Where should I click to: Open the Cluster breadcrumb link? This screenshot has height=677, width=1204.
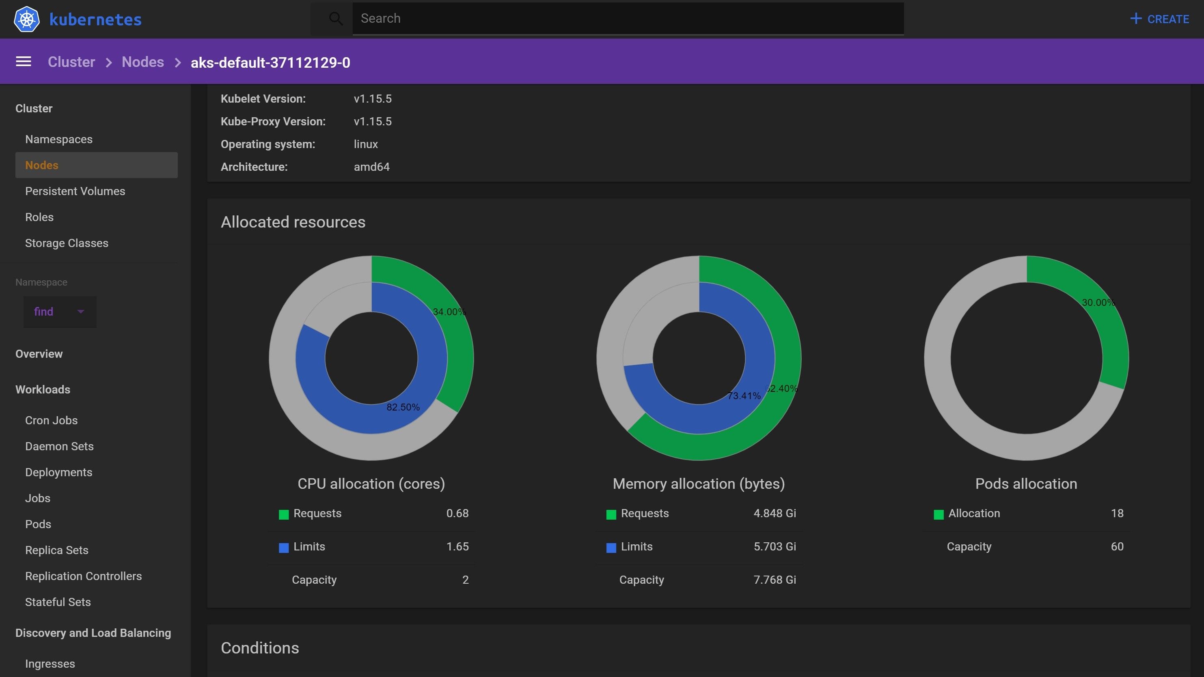pyautogui.click(x=71, y=62)
